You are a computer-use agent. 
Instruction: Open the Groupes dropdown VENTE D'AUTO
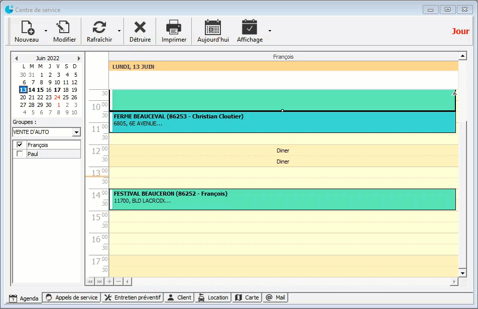coord(76,132)
